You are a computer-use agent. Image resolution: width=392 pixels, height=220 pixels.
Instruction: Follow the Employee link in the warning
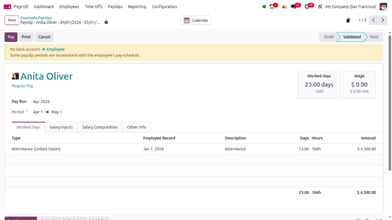pos(55,49)
